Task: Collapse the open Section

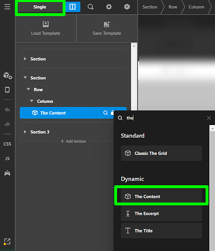Action: point(25,78)
